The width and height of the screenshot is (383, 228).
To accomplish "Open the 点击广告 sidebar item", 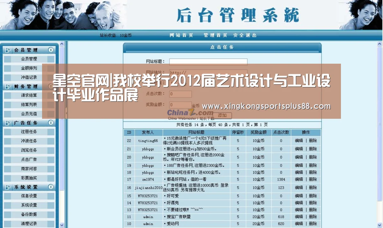I will (x=29, y=160).
